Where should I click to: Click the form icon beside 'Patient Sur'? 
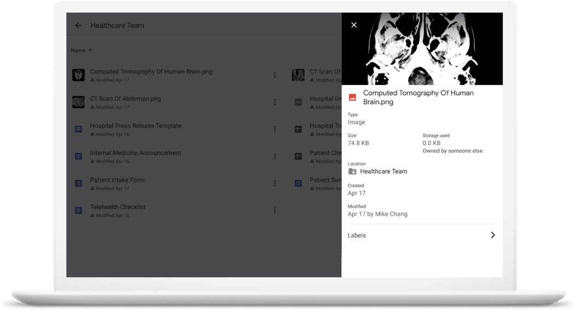point(298,183)
